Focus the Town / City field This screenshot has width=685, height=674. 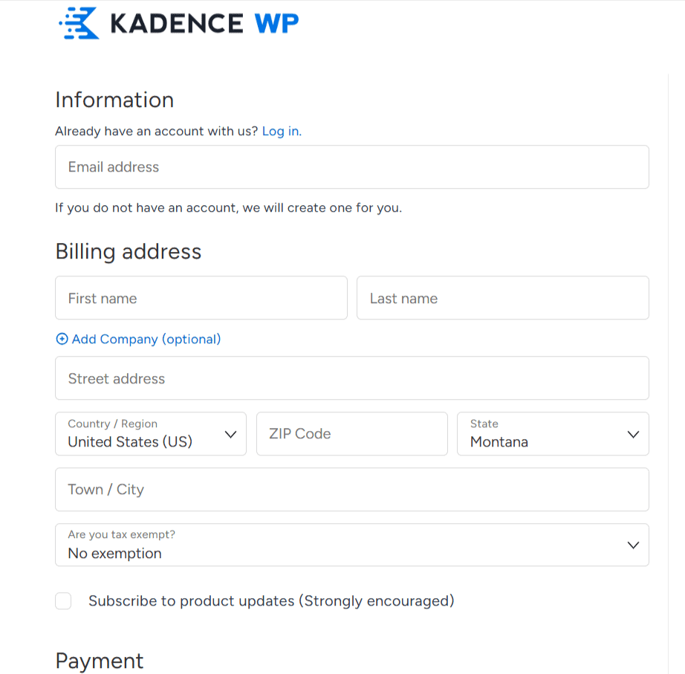pos(352,490)
